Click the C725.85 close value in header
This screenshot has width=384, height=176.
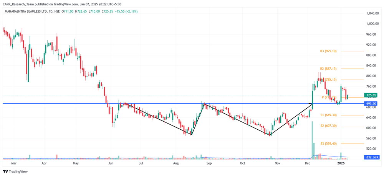click(107, 11)
